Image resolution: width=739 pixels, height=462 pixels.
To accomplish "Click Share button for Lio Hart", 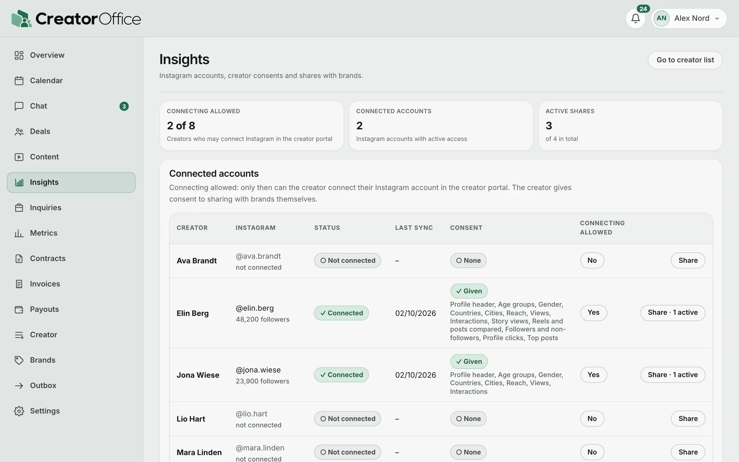I will coord(688,419).
